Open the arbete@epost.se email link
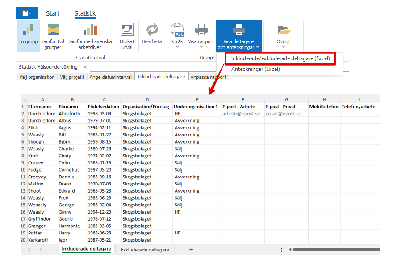393x267 pixels. coord(241,114)
